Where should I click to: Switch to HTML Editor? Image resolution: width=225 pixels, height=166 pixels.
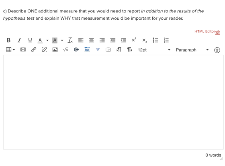click(205, 31)
